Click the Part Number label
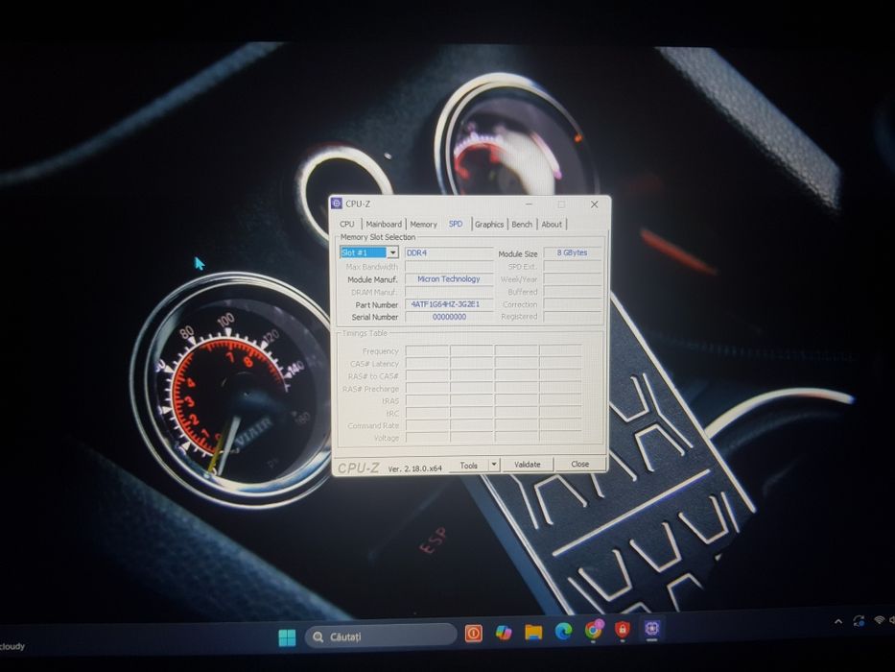This screenshot has width=895, height=672. point(377,305)
